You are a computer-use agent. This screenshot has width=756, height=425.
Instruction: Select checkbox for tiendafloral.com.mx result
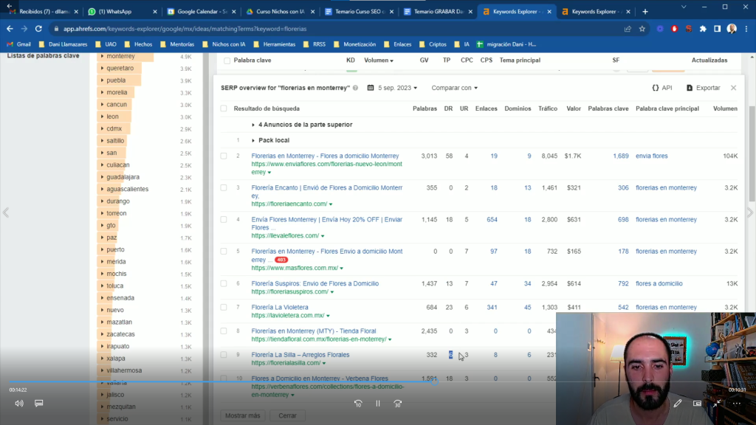[224, 331]
